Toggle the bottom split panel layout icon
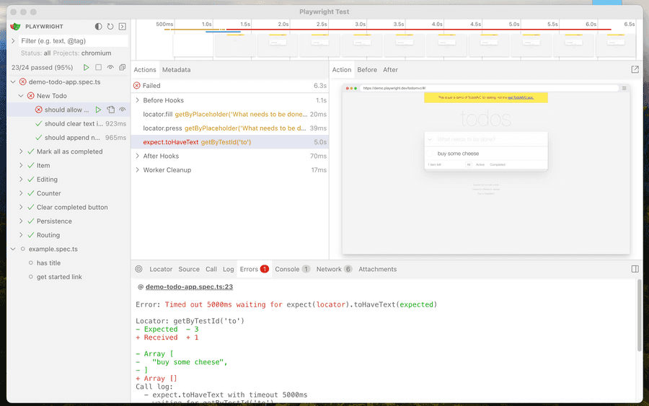The height and width of the screenshot is (406, 649). point(635,269)
